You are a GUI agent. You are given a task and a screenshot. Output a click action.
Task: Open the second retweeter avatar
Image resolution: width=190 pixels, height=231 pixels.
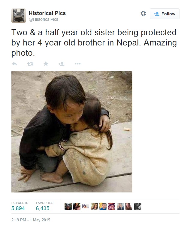click(77, 206)
